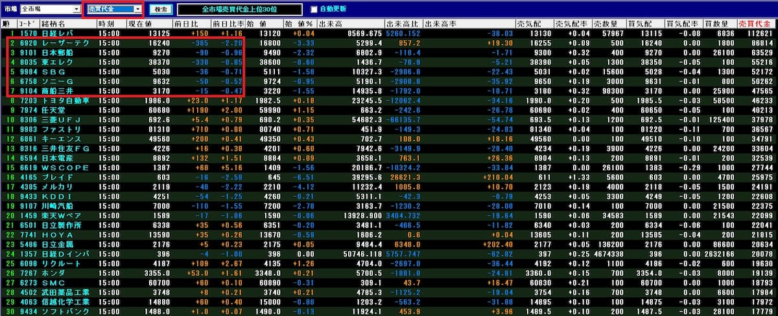Select the 銘柄名 column header
778x316 pixels.
[54, 24]
